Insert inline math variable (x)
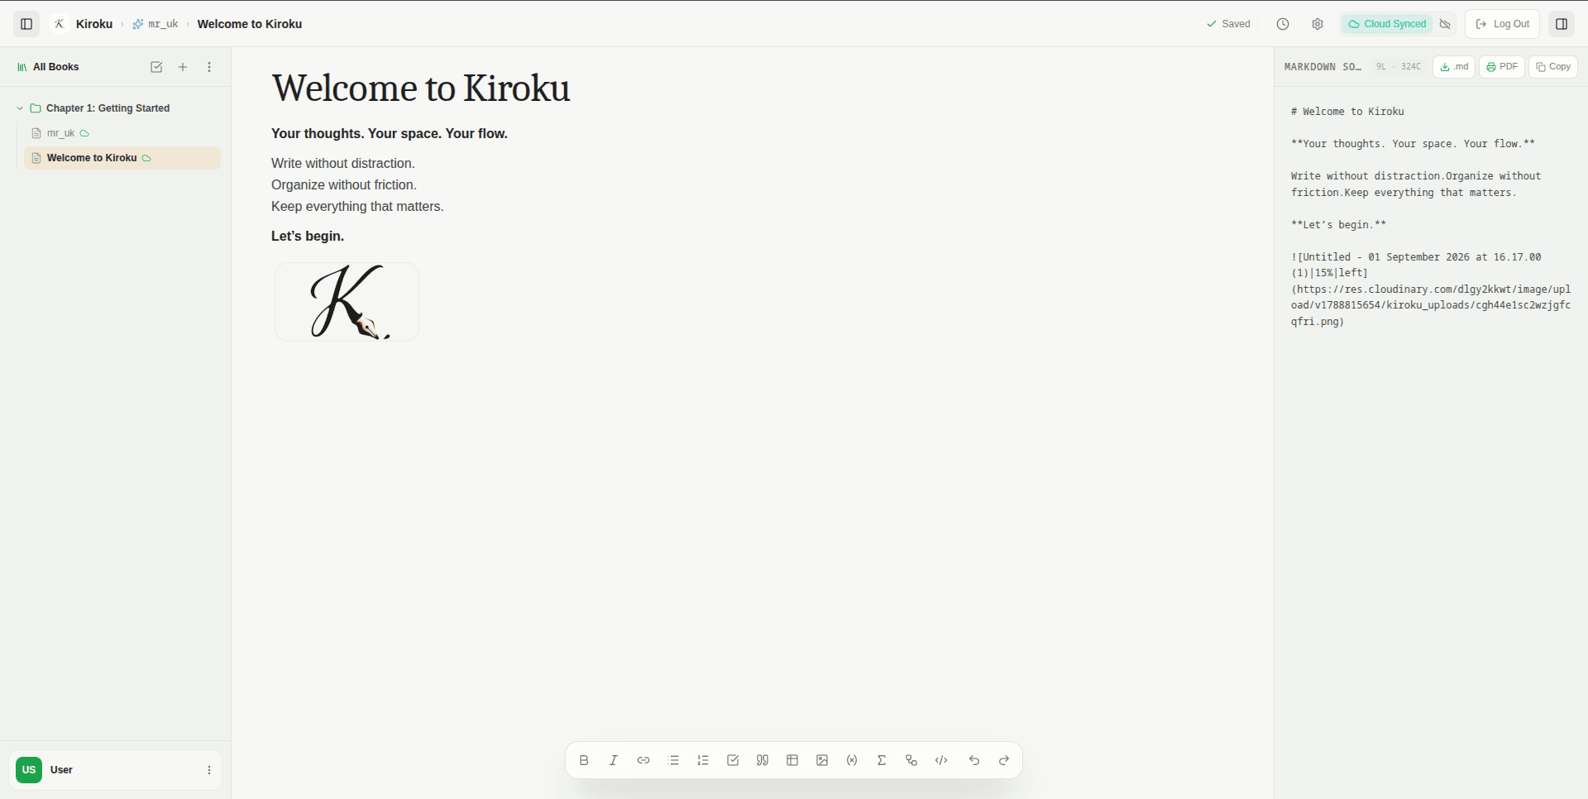The width and height of the screenshot is (1588, 799). (852, 760)
